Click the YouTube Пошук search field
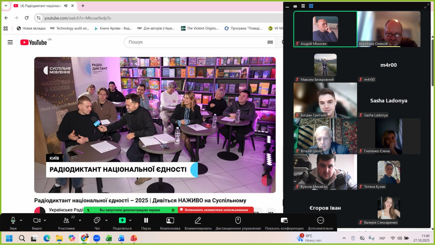The height and width of the screenshot is (245, 435). [195, 42]
